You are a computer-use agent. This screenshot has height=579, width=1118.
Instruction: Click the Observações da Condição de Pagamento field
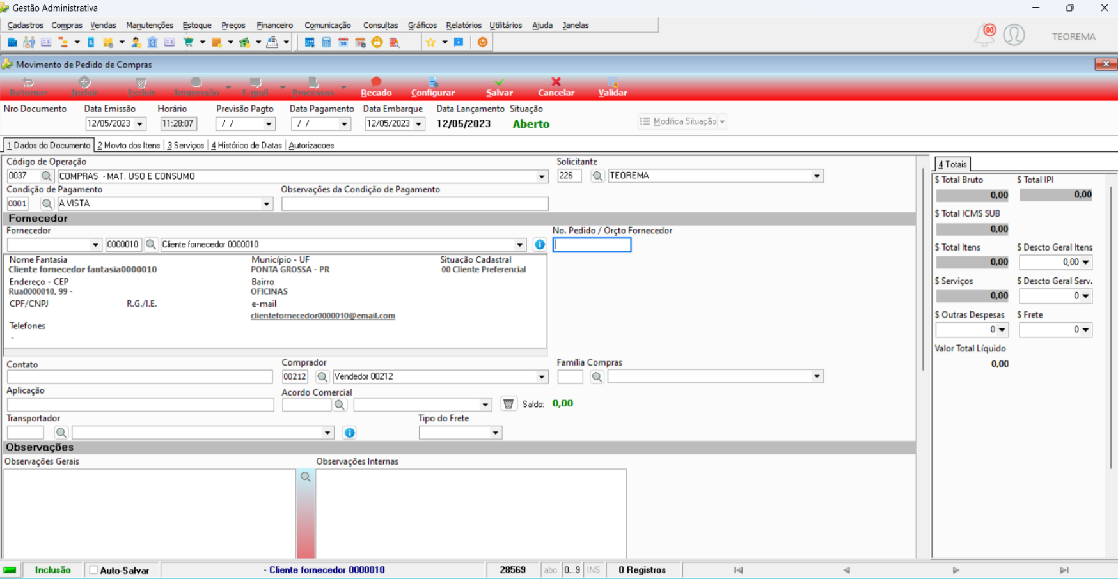pyautogui.click(x=415, y=204)
